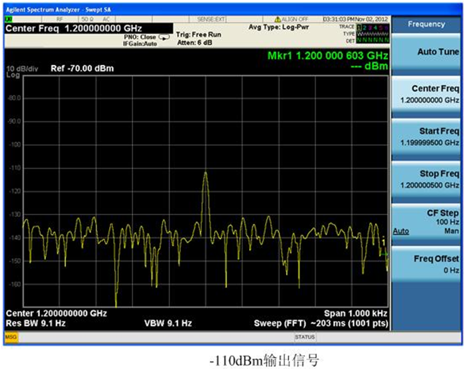Select the Center Freq softkey
Screen dimensions: 464x369
[x=426, y=94]
